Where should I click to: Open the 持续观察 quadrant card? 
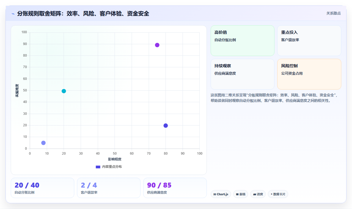point(243,74)
